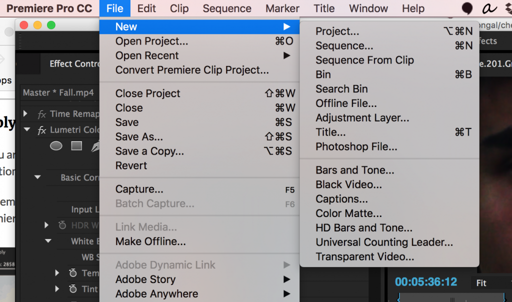Select the pen mask tool under Lumetri Color
Image resolution: width=512 pixels, height=302 pixels.
click(95, 146)
